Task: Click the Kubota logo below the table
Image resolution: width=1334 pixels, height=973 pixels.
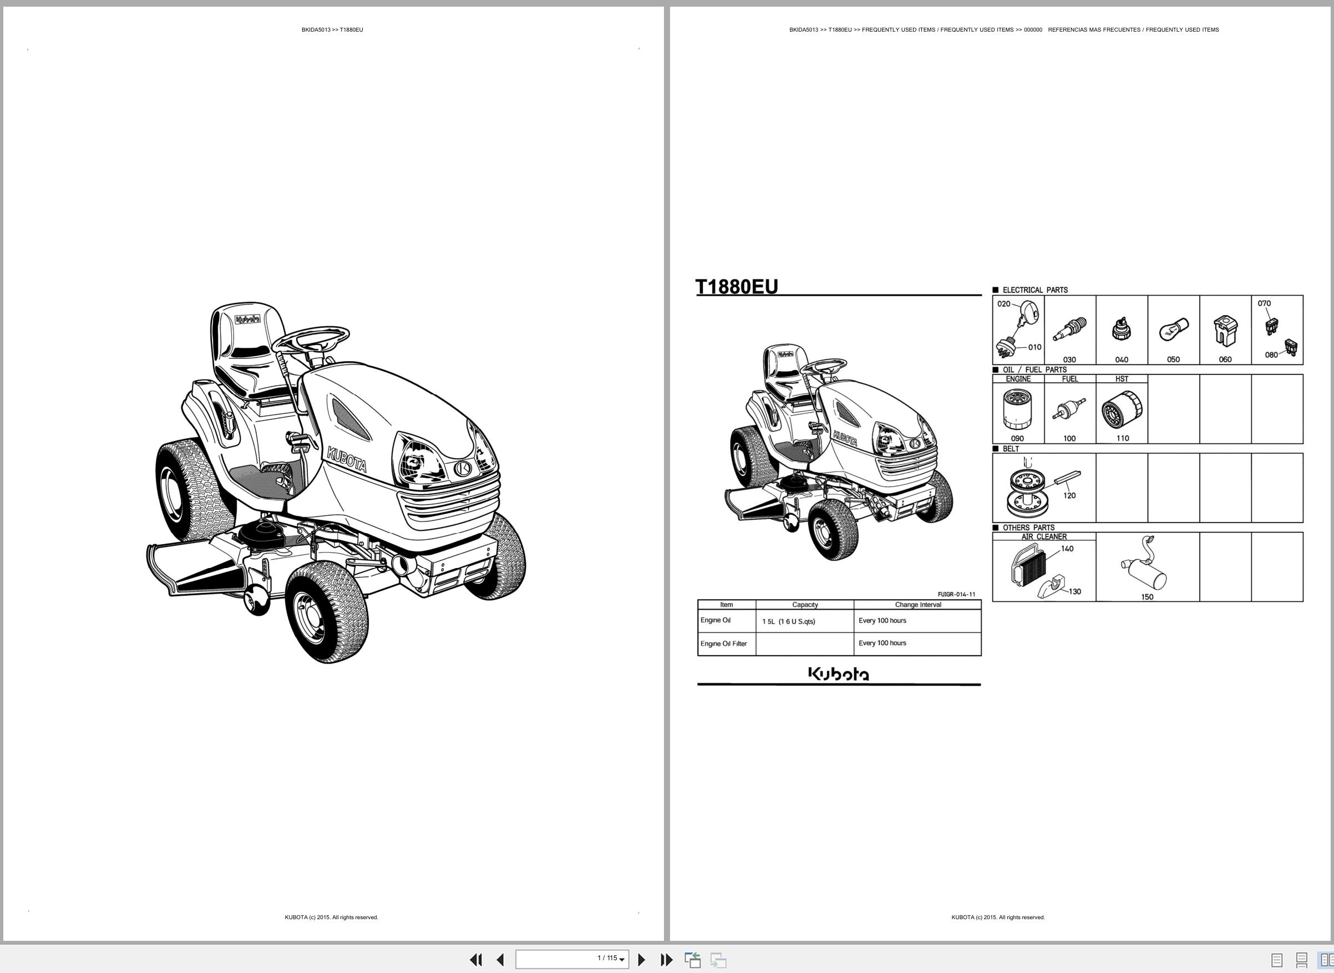Action: 839,674
